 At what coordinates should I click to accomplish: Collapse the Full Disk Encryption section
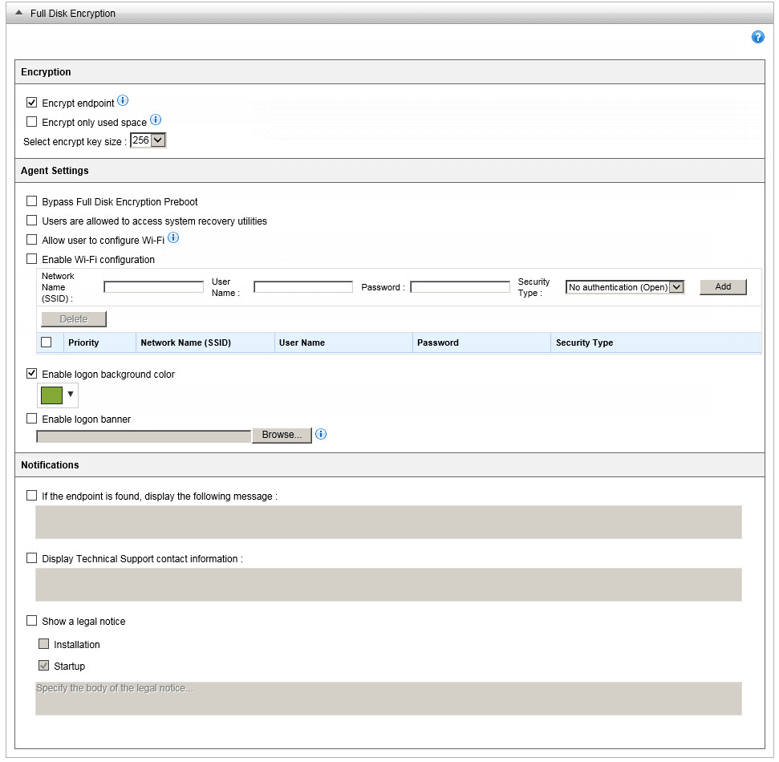point(18,13)
